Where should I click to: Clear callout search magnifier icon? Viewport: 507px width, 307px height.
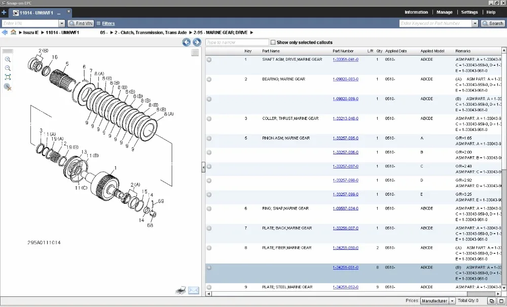[x=8, y=87]
